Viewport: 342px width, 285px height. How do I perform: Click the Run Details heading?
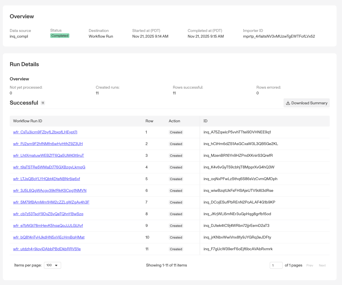(x=24, y=64)
